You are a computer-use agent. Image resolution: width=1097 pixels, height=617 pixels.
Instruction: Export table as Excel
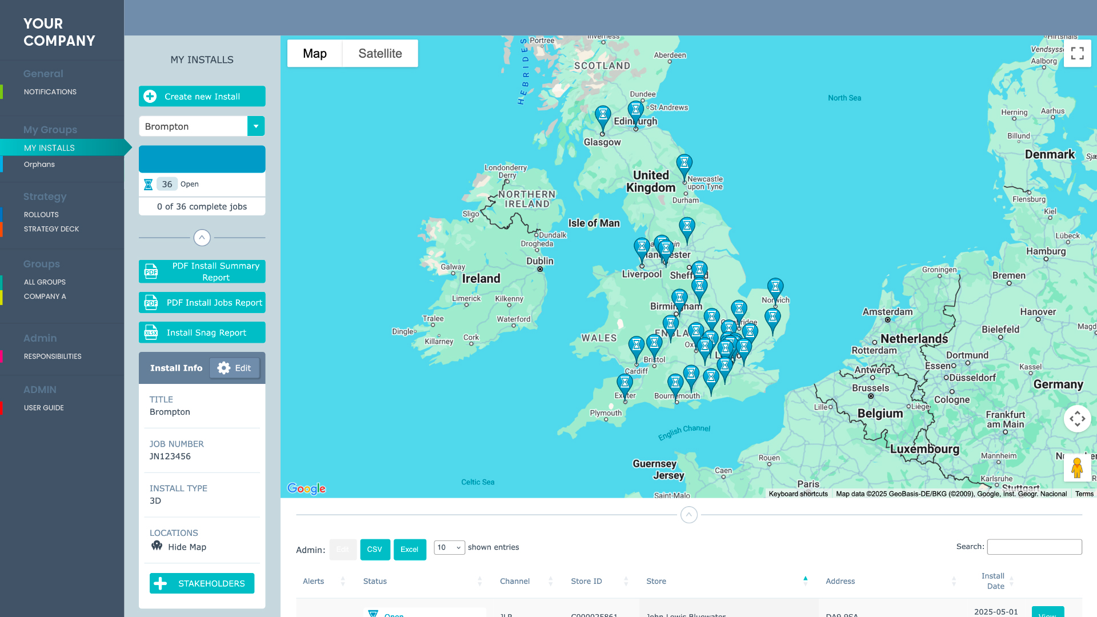[x=410, y=549]
